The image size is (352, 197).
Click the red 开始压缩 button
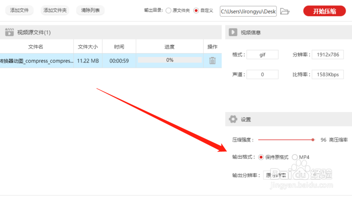(325, 11)
